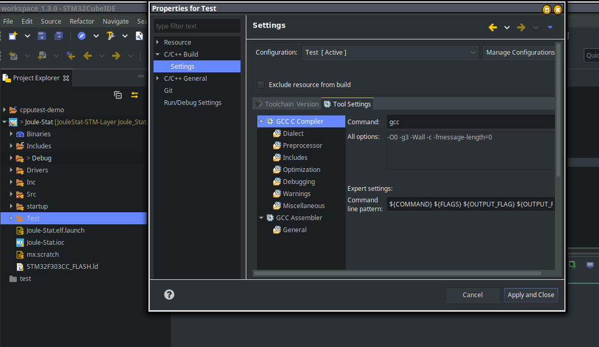599x347 pixels.
Task: Click the blue target toolbar icon
Action: (x=82, y=36)
